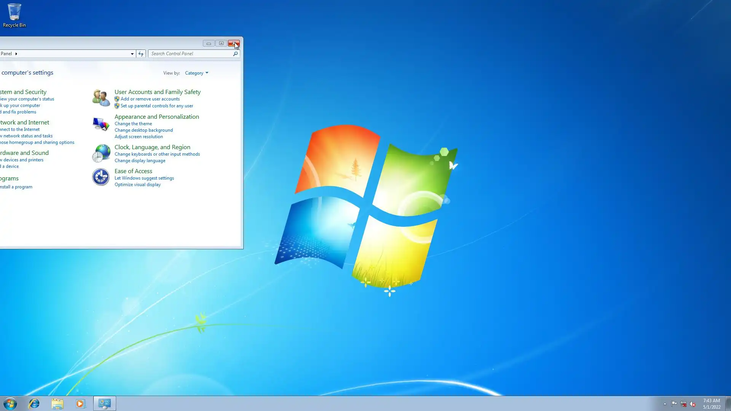The height and width of the screenshot is (411, 731).
Task: Launch Internet Explorer from taskbar
Action: point(34,403)
